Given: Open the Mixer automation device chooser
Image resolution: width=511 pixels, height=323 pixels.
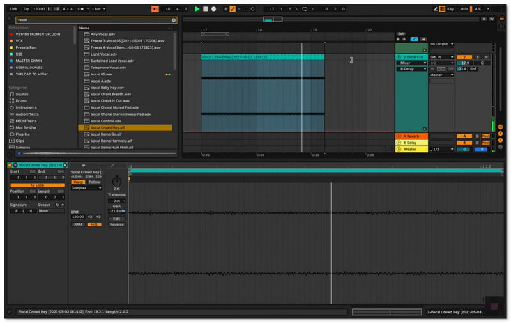Looking at the screenshot, I should point(411,63).
